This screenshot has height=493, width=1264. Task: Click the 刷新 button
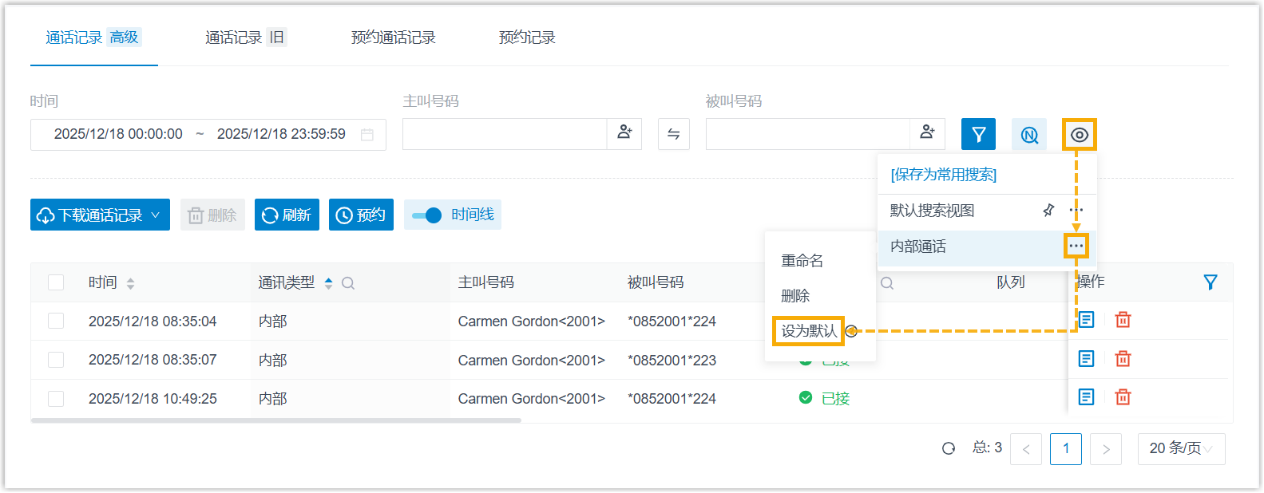pyautogui.click(x=287, y=215)
